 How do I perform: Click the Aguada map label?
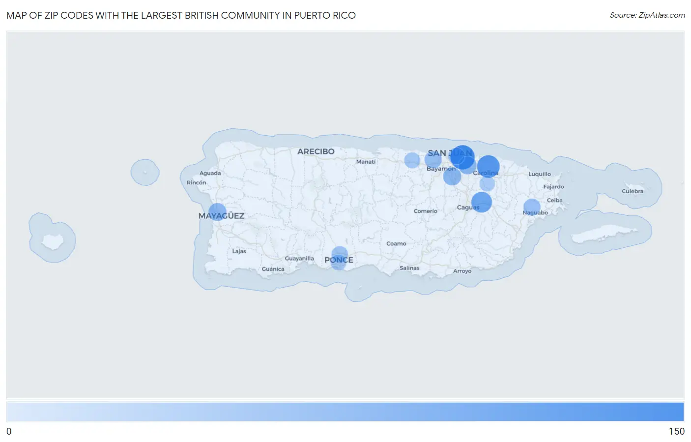point(210,173)
